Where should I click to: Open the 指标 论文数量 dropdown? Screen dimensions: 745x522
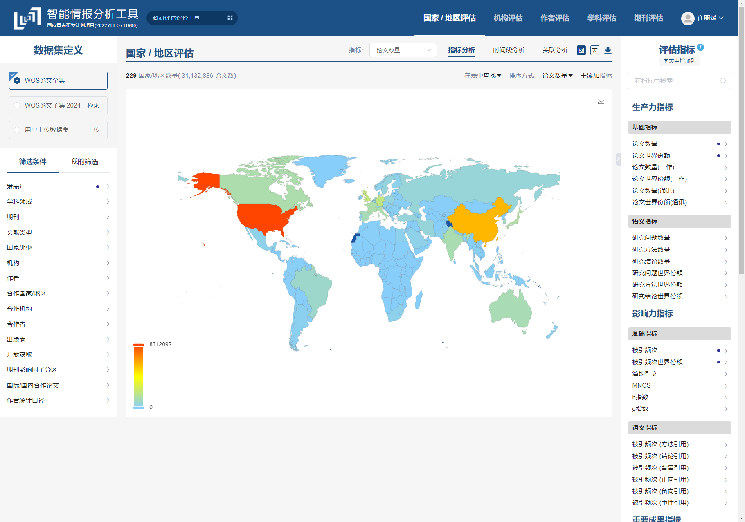coord(403,50)
